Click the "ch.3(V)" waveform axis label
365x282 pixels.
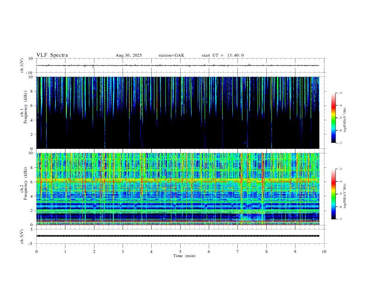(x=22, y=236)
